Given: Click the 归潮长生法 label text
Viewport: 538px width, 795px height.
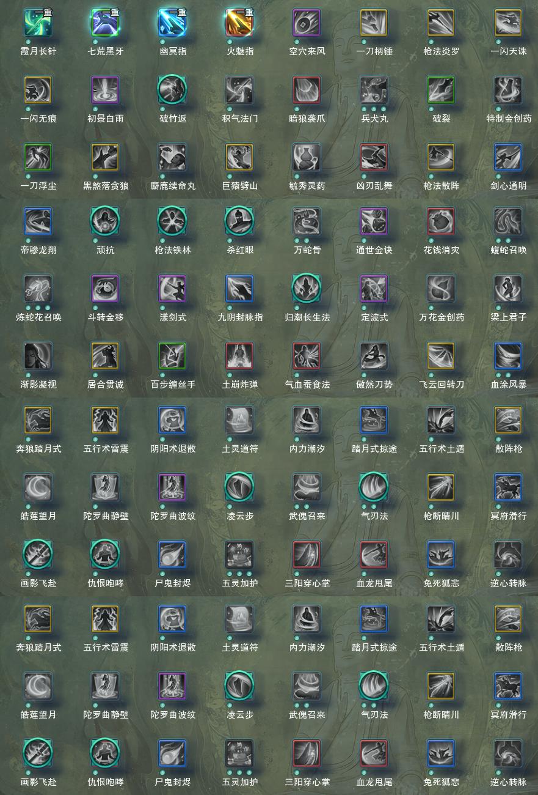Looking at the screenshot, I should 307,317.
